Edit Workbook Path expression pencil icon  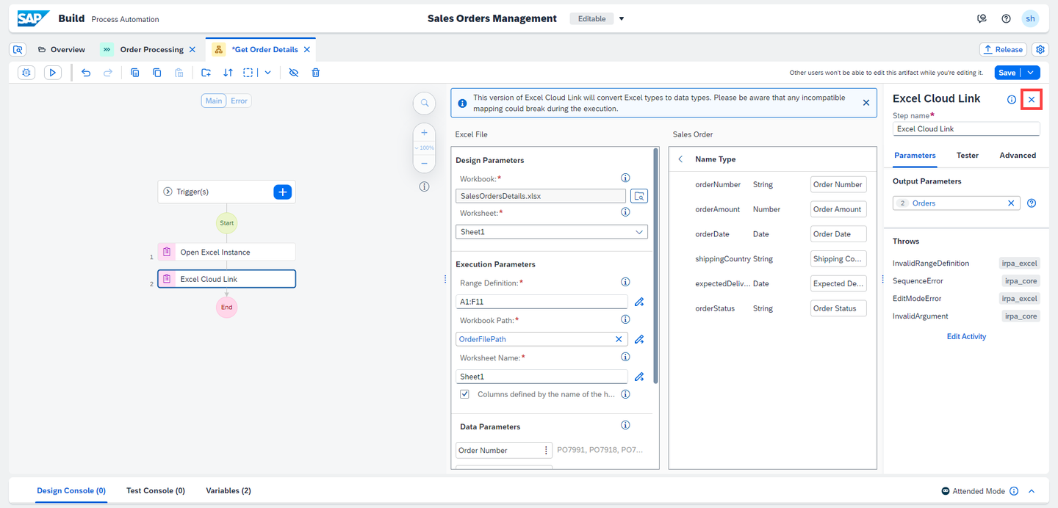point(639,339)
